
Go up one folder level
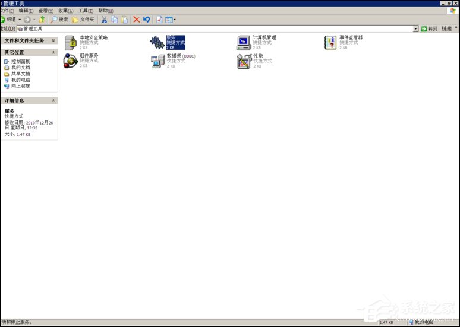point(42,20)
